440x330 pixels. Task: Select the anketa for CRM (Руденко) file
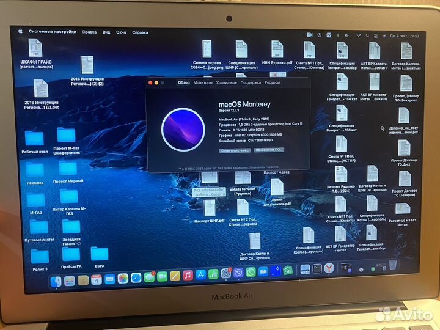[243, 183]
